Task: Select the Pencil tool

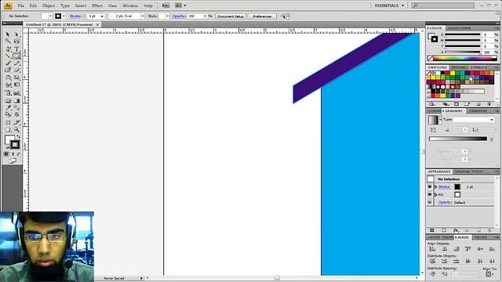Action: pos(16,63)
